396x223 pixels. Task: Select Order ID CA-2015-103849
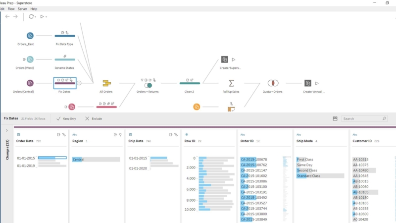[254, 219]
